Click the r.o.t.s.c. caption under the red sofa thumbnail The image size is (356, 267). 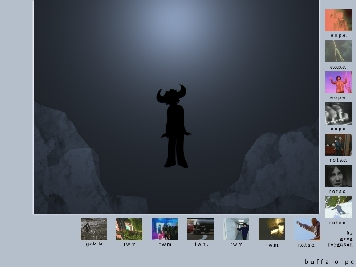tap(338, 160)
